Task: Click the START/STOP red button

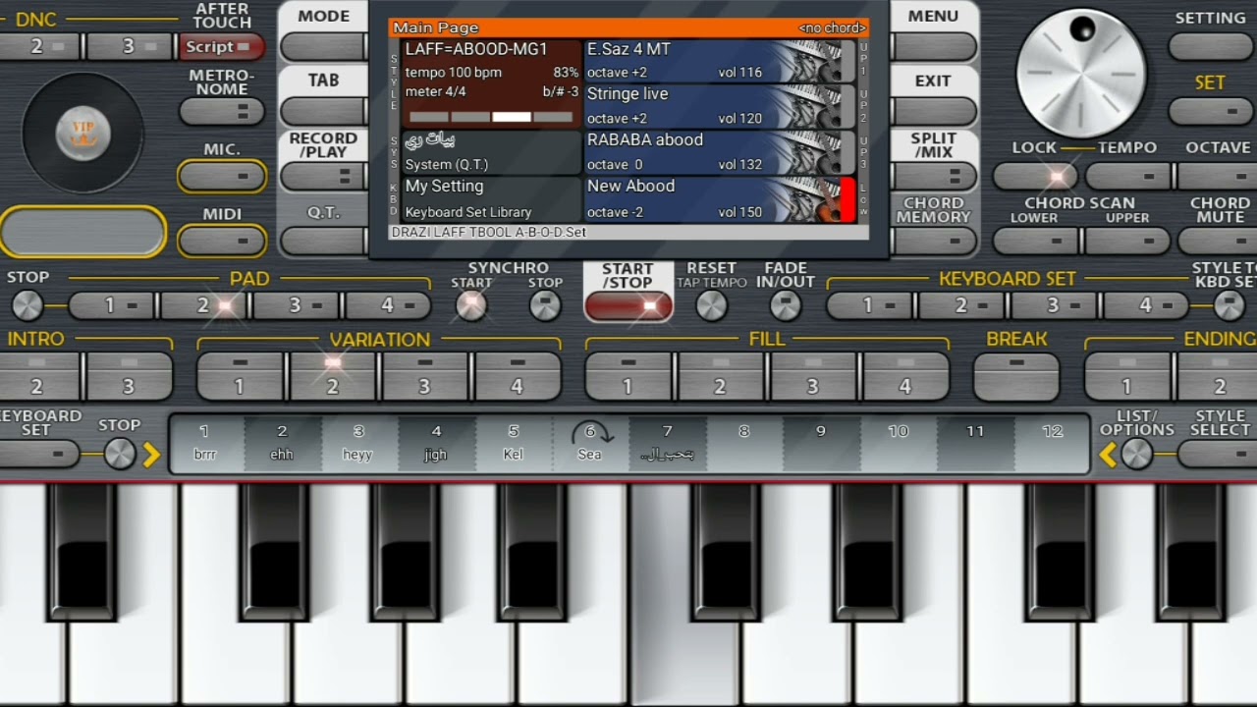Action: [x=628, y=306]
